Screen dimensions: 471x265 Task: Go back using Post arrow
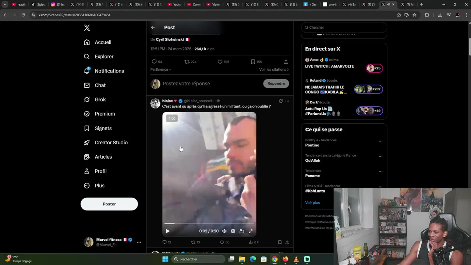153,27
